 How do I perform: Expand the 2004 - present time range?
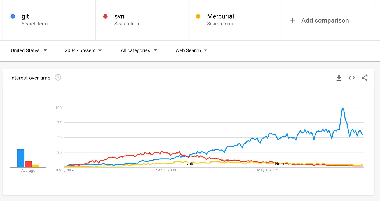(83, 50)
